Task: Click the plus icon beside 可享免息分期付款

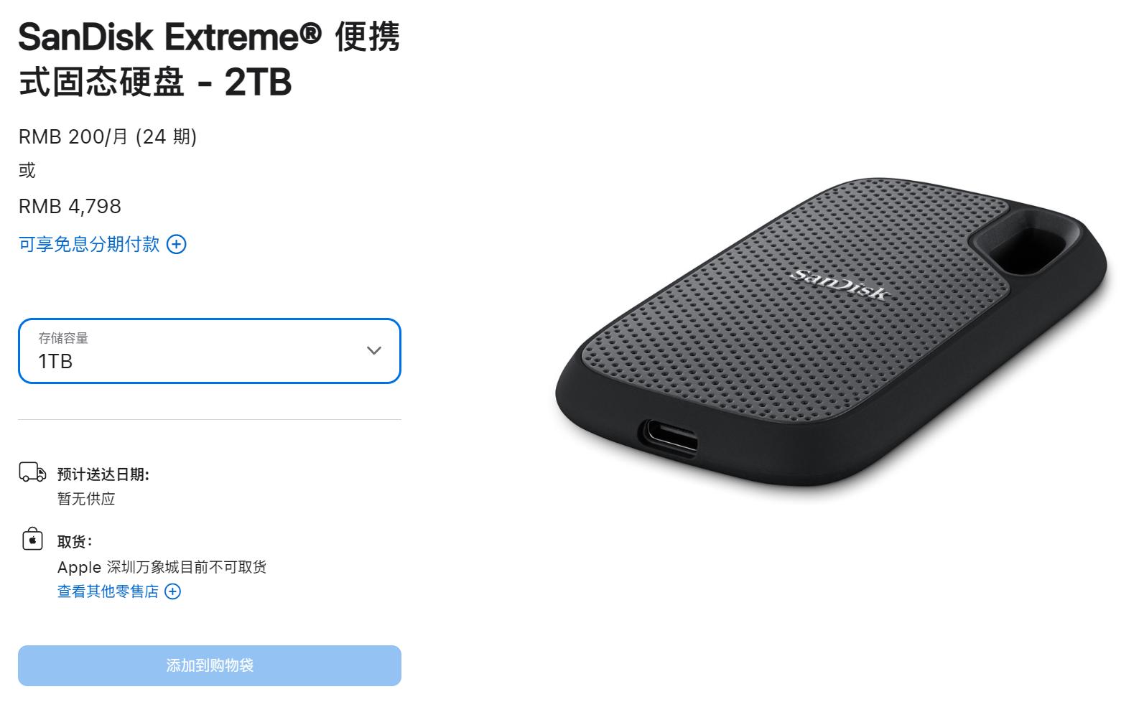Action: [177, 244]
